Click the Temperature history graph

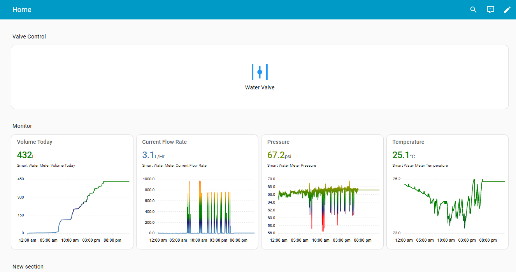[x=451, y=206]
